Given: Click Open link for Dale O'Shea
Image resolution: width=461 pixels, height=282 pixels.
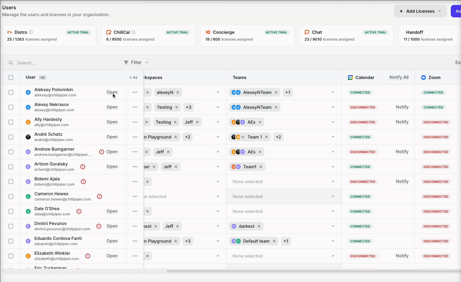Looking at the screenshot, I should tap(112, 211).
